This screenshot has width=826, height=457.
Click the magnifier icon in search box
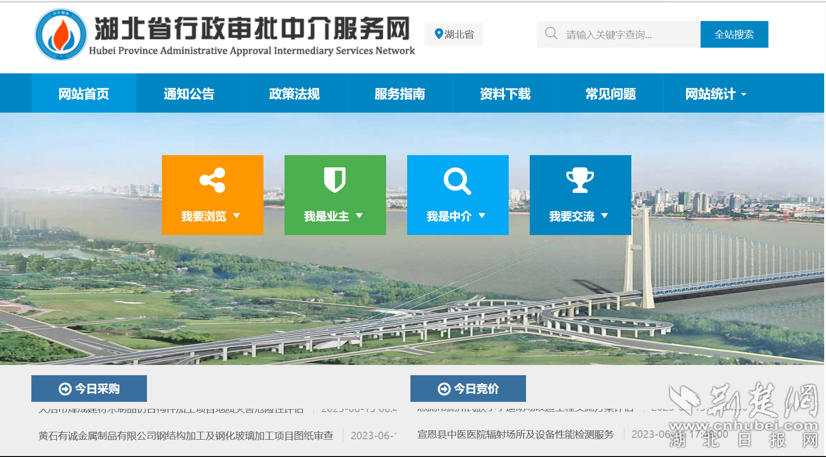(x=551, y=33)
